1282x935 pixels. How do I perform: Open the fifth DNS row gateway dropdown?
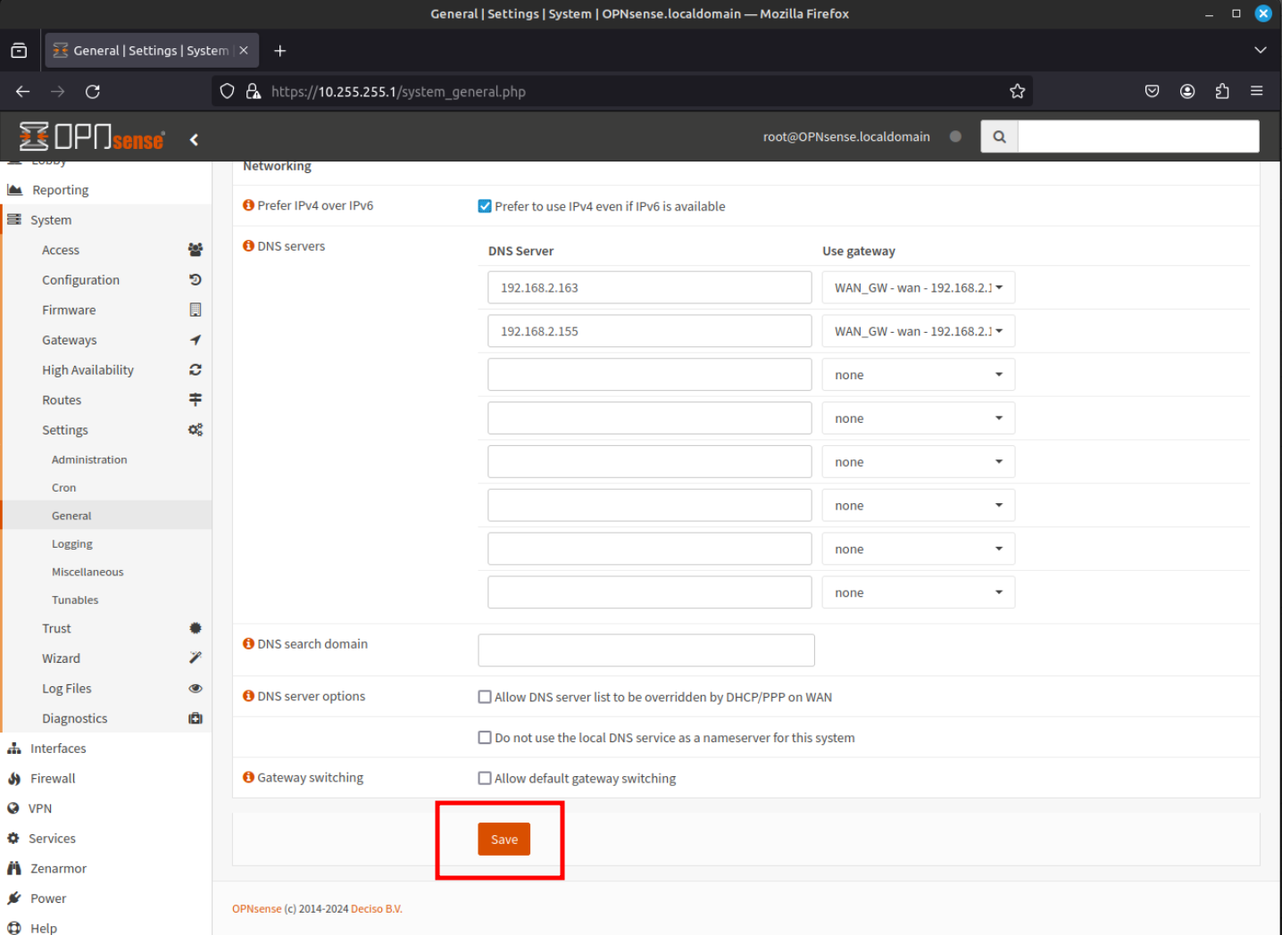(919, 462)
